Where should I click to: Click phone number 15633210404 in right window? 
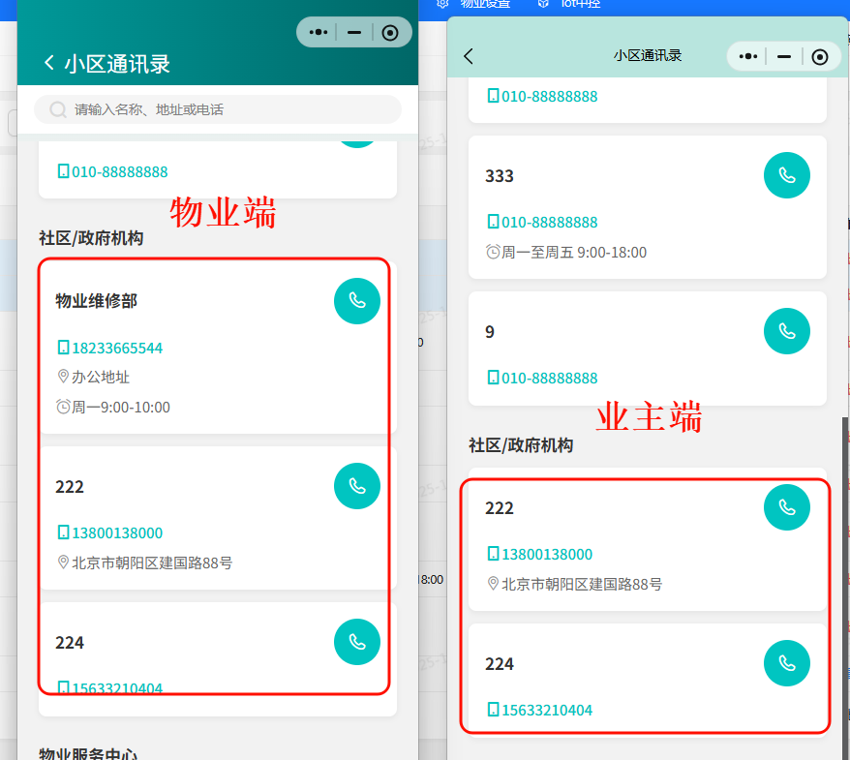(x=546, y=710)
